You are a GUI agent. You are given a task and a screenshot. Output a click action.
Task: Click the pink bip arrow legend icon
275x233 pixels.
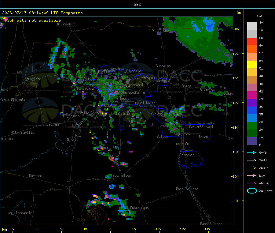click(x=252, y=175)
